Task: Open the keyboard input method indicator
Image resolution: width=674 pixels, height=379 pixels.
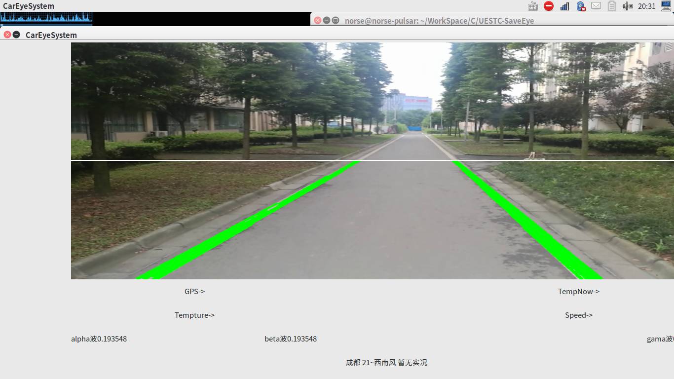Action: [x=533, y=6]
